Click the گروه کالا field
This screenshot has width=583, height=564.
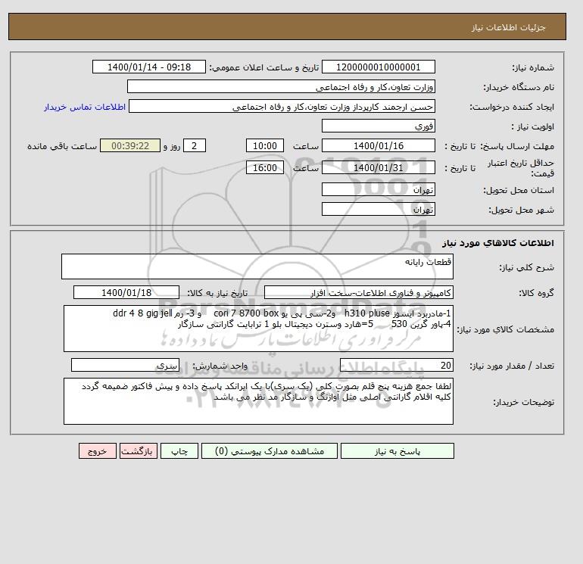coord(358,292)
